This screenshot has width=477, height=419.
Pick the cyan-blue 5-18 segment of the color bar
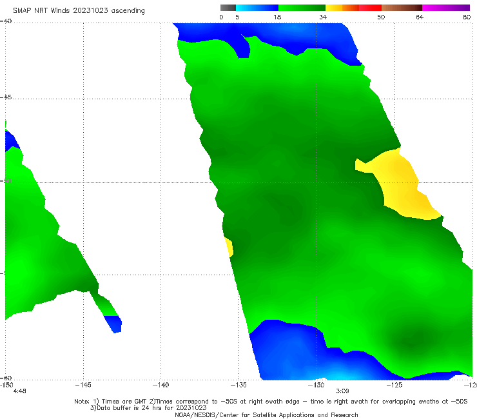coord(257,8)
